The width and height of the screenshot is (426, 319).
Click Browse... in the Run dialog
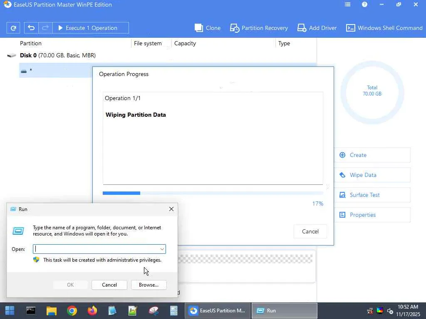(149, 285)
